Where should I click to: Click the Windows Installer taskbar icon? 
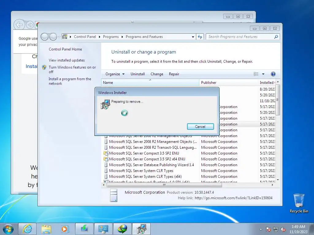tap(141, 229)
